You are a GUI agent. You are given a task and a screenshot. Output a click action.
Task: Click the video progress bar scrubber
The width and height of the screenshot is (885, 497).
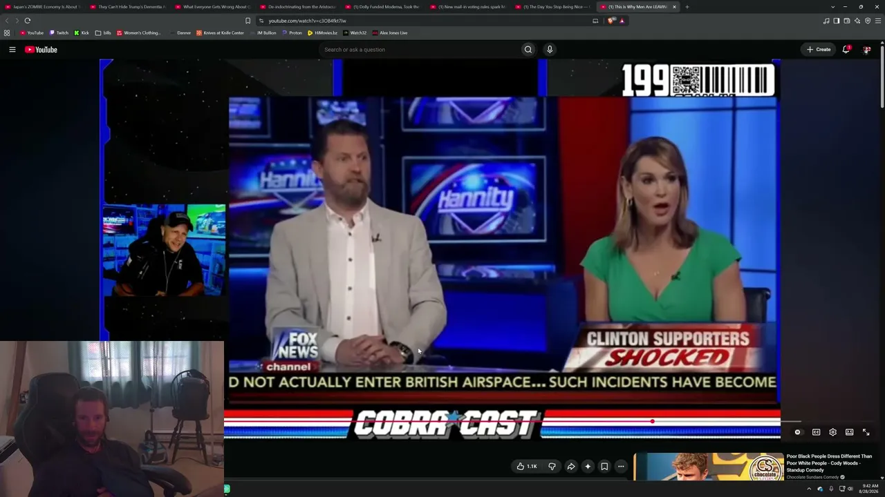tap(652, 421)
